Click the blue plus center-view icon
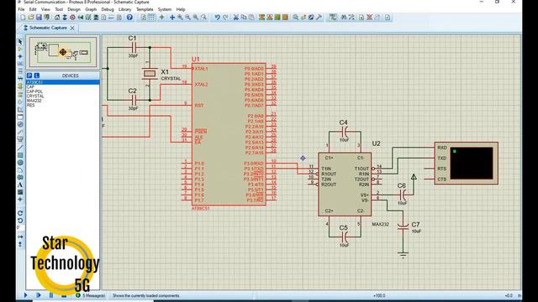Image resolution: width=538 pixels, height=302 pixels. 172,17
